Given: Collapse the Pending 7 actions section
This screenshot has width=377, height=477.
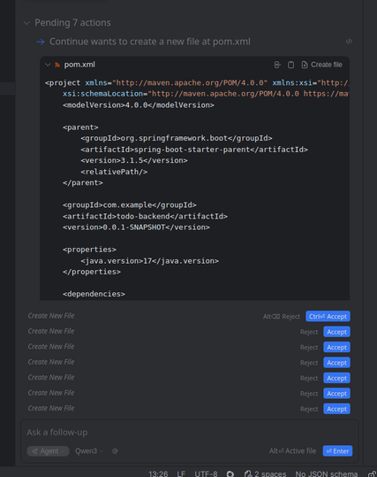Looking at the screenshot, I should pos(26,23).
